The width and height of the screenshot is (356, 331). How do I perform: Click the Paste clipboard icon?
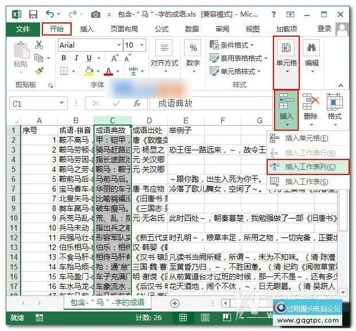click(x=21, y=49)
